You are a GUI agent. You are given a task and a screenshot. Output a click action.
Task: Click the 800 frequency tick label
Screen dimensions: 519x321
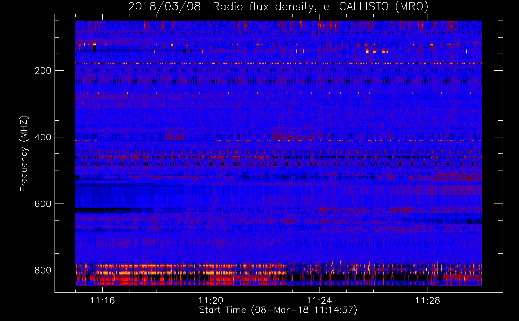click(x=43, y=270)
